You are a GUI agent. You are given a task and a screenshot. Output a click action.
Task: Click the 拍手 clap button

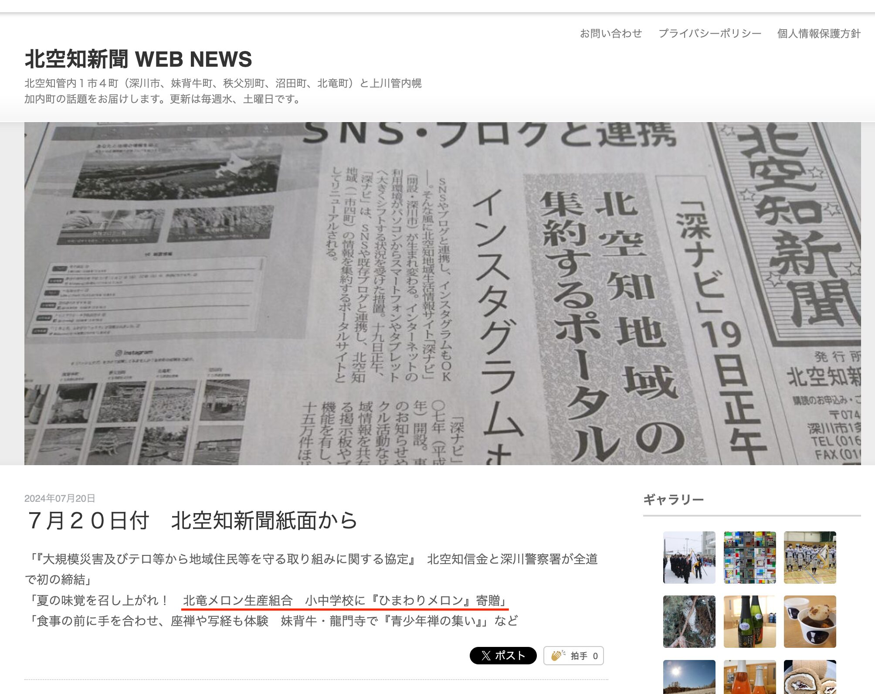[573, 655]
